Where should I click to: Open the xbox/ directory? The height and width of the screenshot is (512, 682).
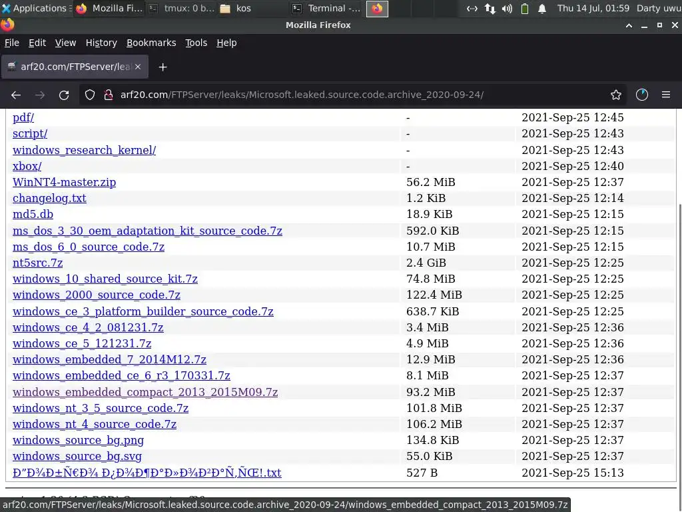(27, 166)
